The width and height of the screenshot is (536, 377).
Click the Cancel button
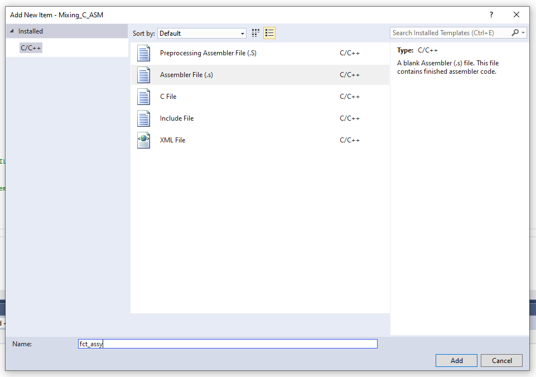coord(501,361)
